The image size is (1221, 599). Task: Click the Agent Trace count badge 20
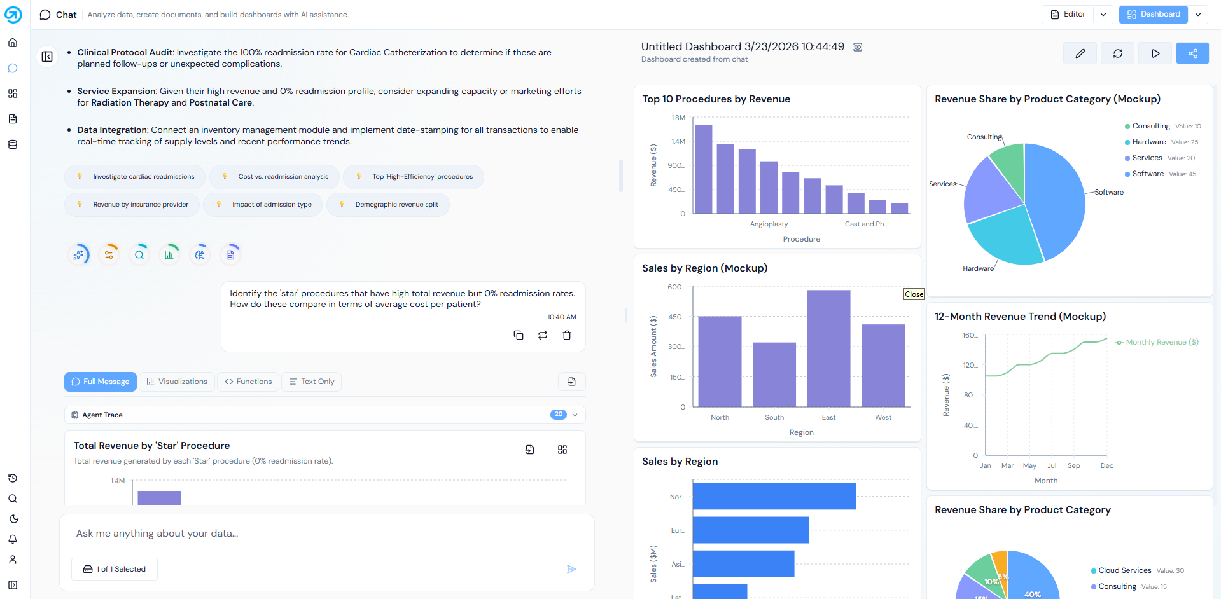click(x=559, y=415)
